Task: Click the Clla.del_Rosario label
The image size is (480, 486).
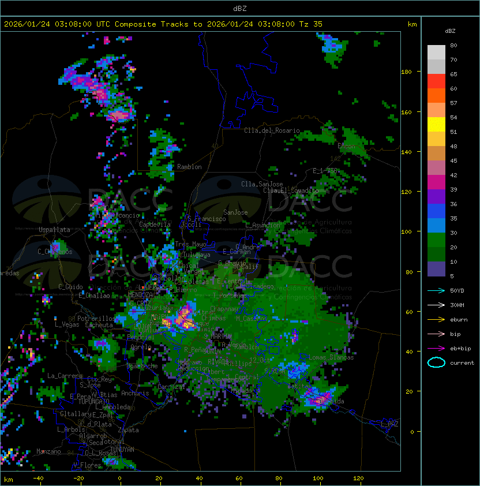Action: pyautogui.click(x=272, y=130)
